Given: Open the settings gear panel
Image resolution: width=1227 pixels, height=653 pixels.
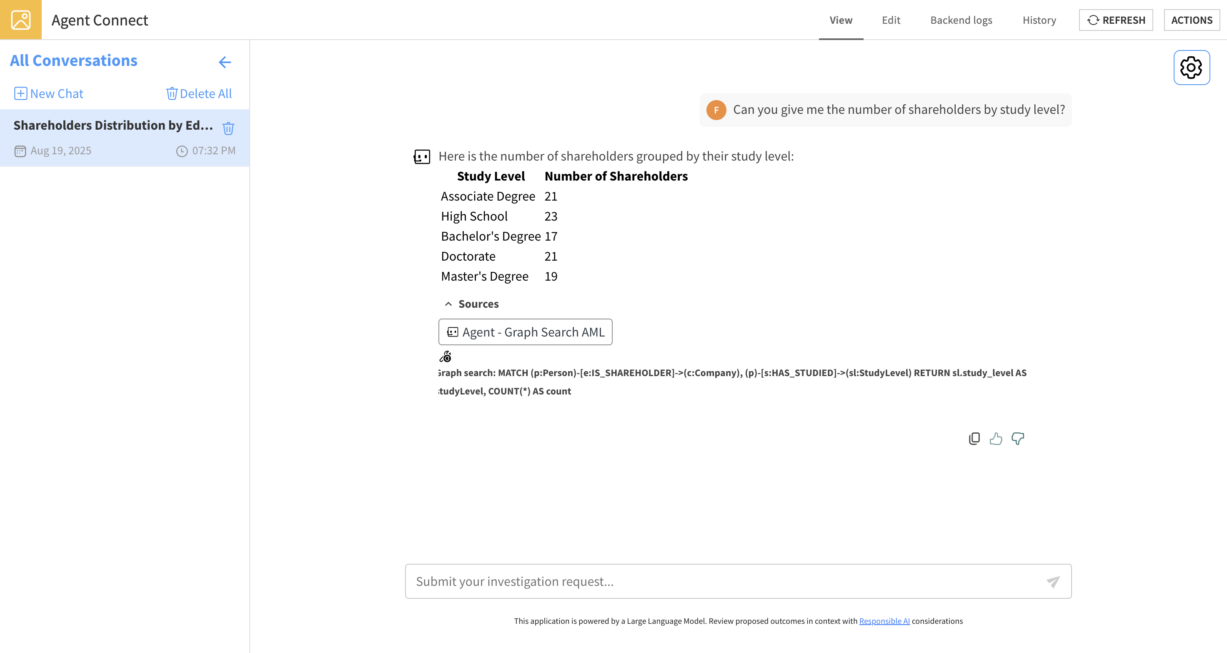Looking at the screenshot, I should coord(1191,67).
